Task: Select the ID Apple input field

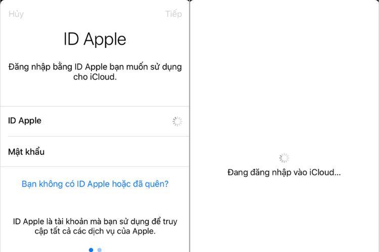Action: click(x=95, y=121)
